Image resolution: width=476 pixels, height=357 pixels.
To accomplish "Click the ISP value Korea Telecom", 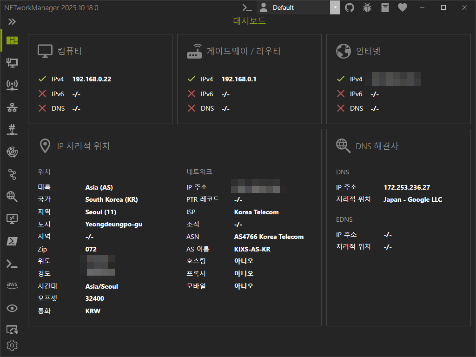I will [x=256, y=212].
